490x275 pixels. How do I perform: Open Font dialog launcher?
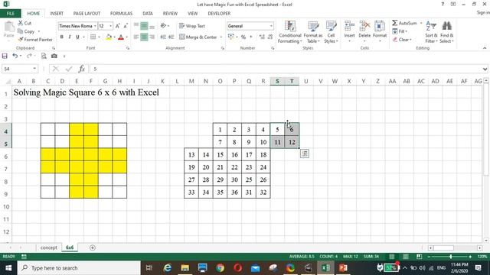coord(128,48)
